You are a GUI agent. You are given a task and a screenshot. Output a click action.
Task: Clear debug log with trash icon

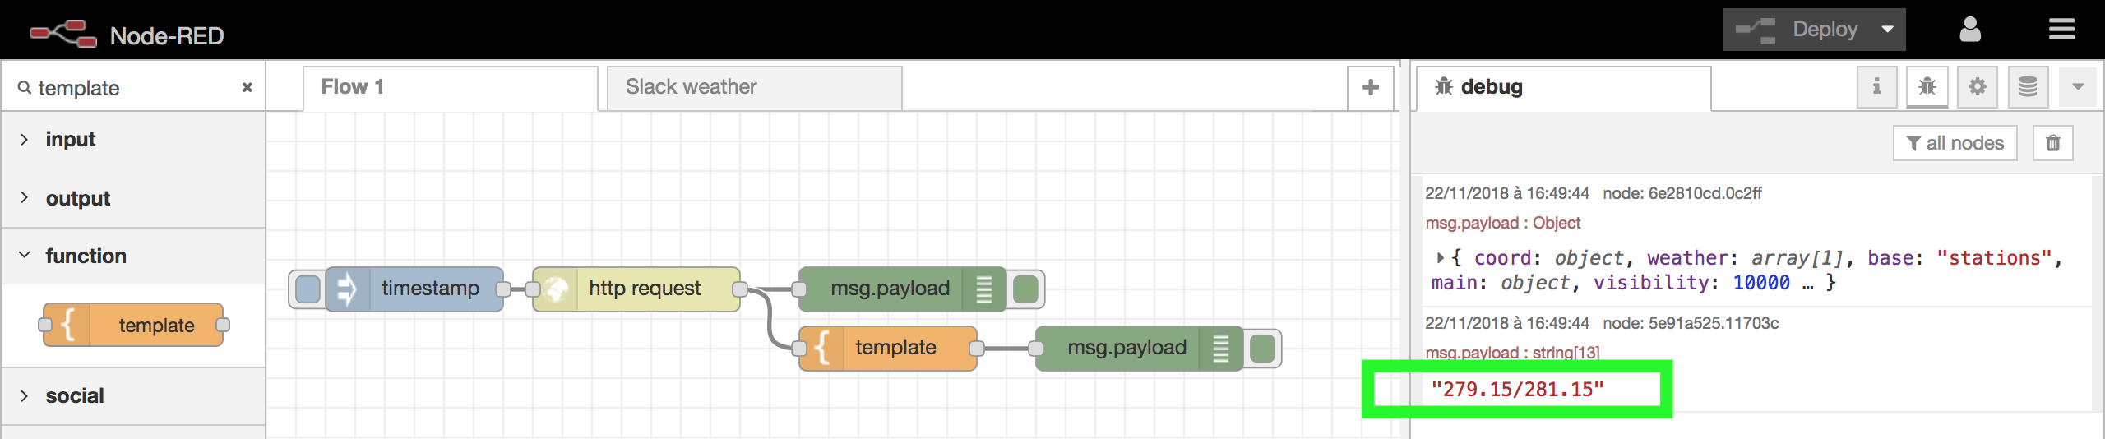(x=2052, y=143)
